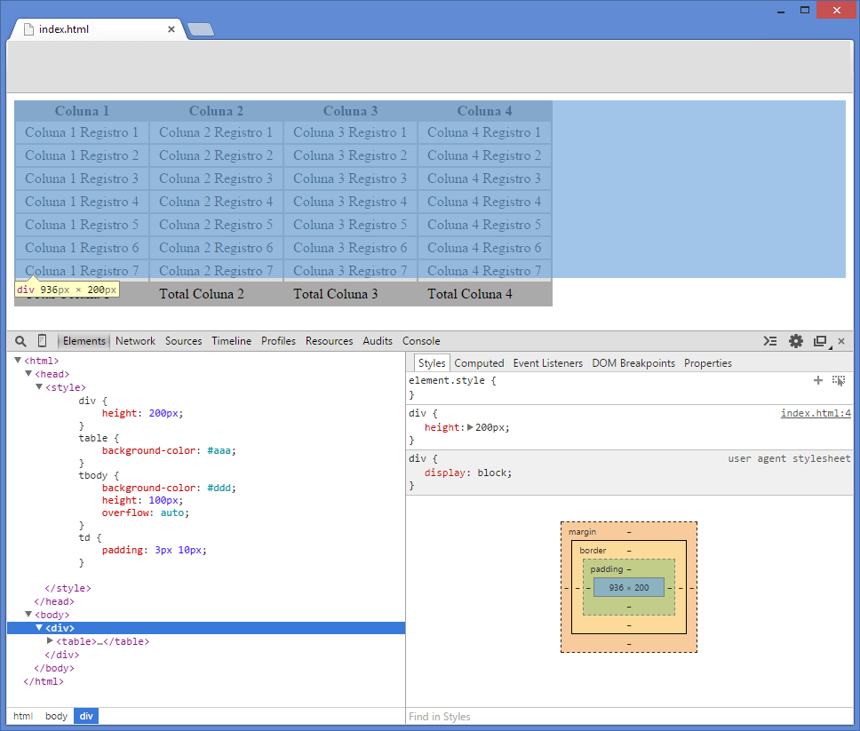Open the Timeline panel
860x731 pixels.
tap(232, 340)
